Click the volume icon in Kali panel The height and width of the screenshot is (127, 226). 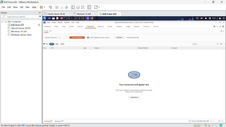[x=201, y=18]
